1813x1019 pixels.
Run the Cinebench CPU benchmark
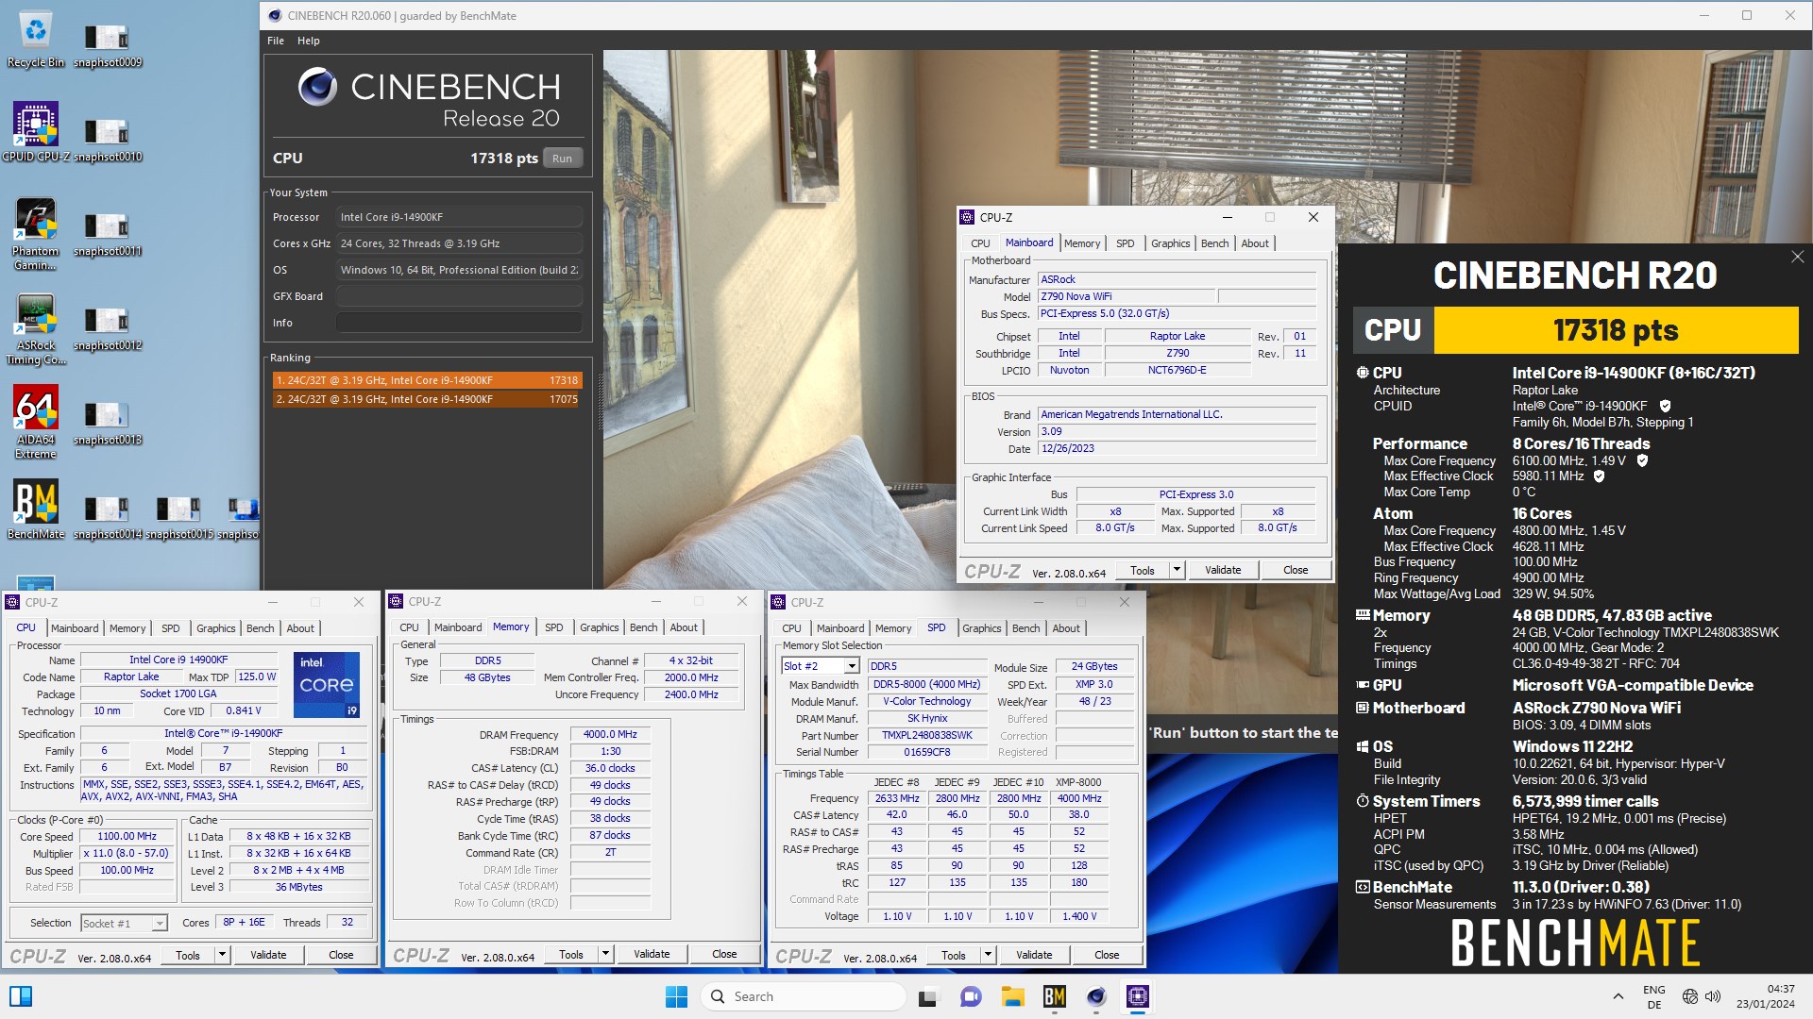[562, 159]
